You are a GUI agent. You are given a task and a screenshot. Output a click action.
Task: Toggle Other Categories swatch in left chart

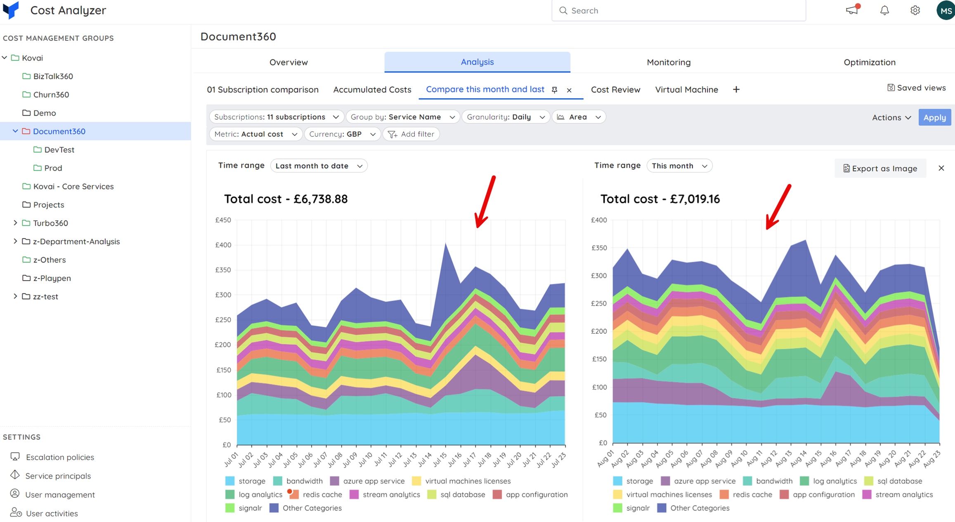click(274, 508)
